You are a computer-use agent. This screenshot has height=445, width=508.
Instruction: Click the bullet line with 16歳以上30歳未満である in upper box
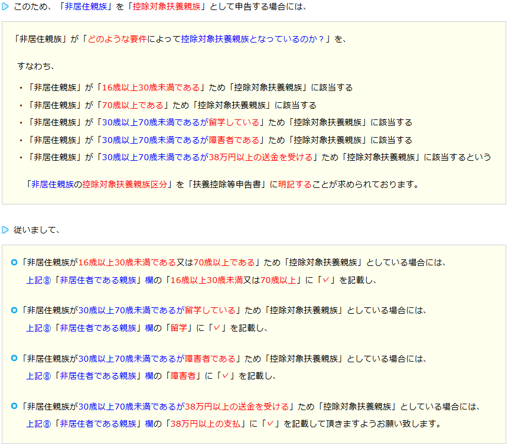pos(186,87)
